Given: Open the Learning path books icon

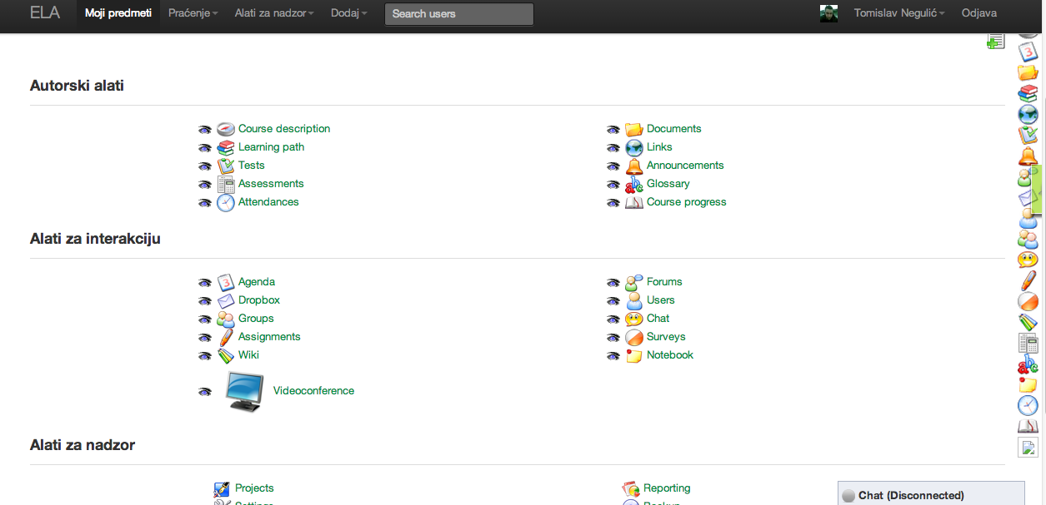Looking at the screenshot, I should click(226, 147).
